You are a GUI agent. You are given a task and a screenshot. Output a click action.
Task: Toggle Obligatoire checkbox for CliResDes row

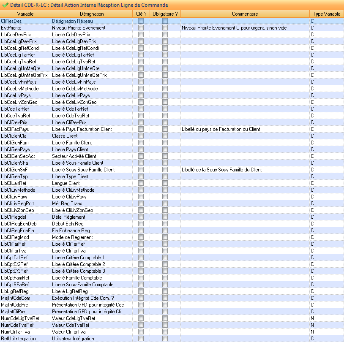165,21
